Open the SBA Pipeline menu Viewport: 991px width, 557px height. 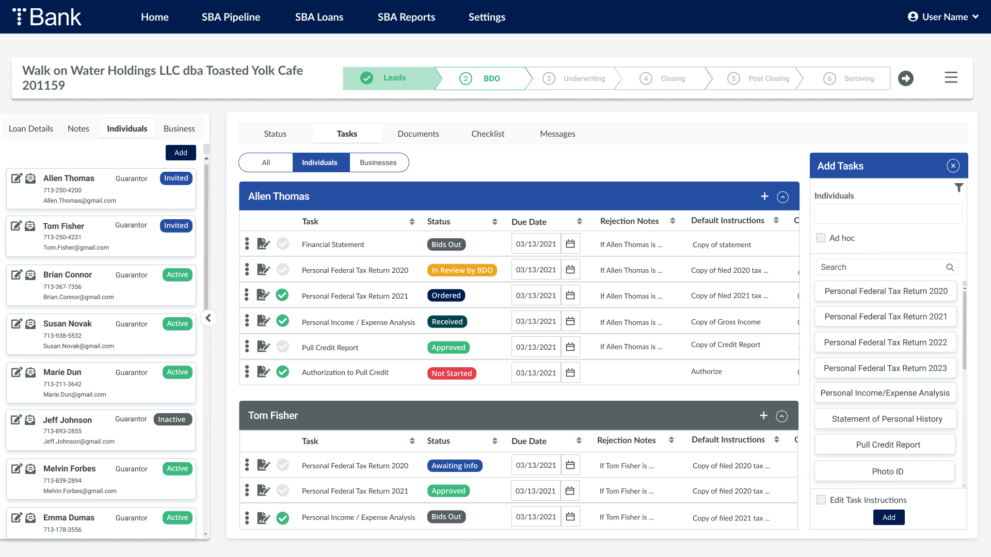(231, 17)
